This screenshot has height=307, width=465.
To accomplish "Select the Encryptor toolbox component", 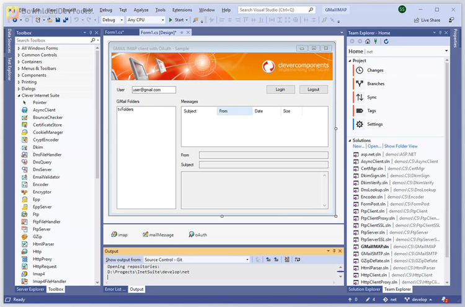I will click(x=42, y=192).
